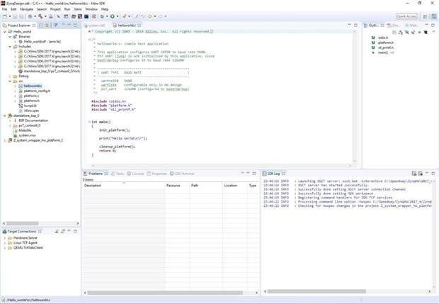The image size is (439, 304).
Task: Click the Description column header in Problems
Action: [93, 185]
